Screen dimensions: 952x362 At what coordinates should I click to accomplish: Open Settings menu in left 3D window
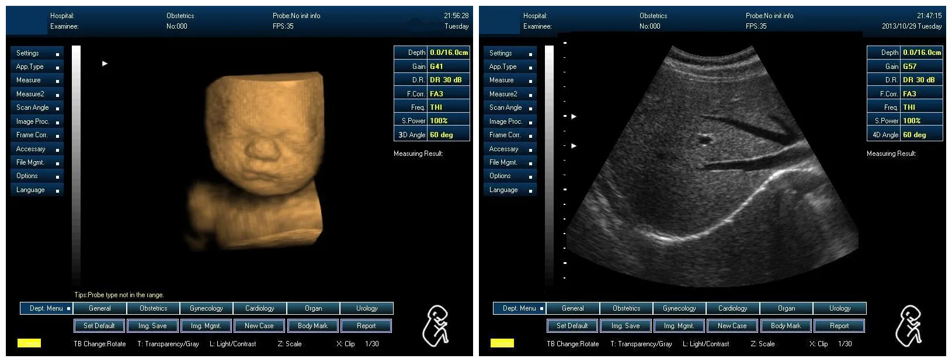[x=37, y=53]
